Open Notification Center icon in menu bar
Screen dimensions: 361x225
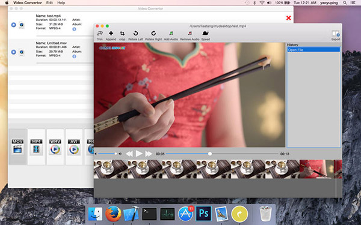click(353, 3)
